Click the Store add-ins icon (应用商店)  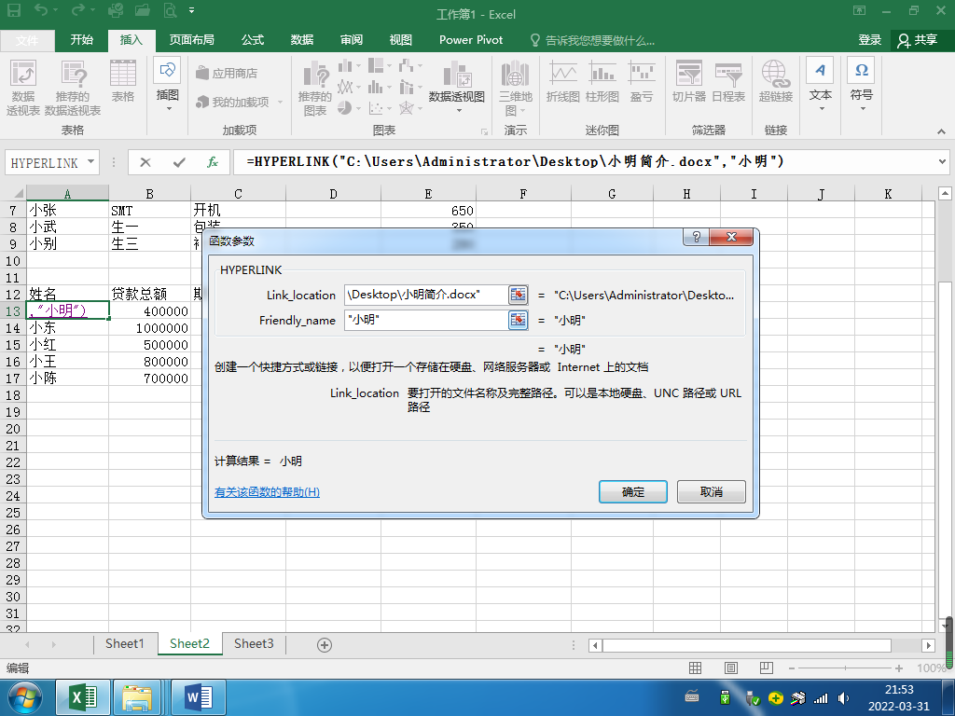(x=227, y=73)
